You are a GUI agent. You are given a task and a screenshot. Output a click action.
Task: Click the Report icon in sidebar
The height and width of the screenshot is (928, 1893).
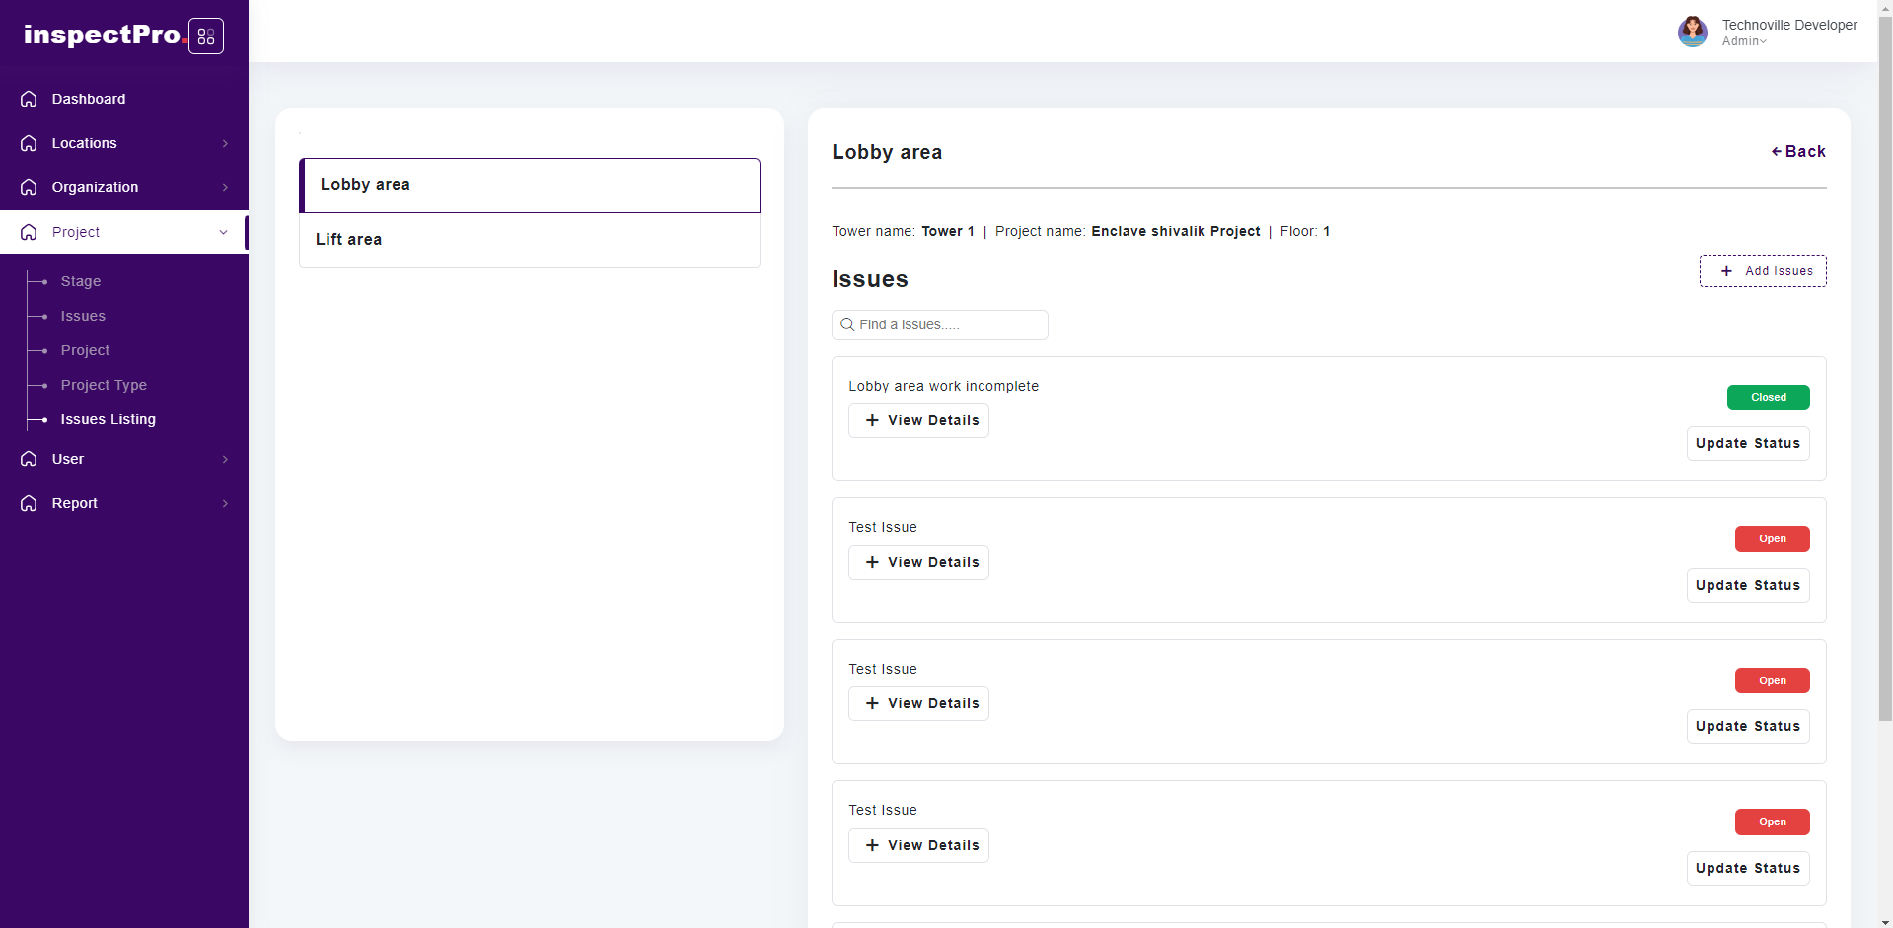tap(29, 503)
